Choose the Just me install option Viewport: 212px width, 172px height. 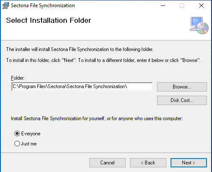17,144
